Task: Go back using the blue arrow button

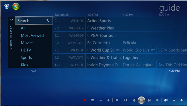Action: click(x=7, y=6)
